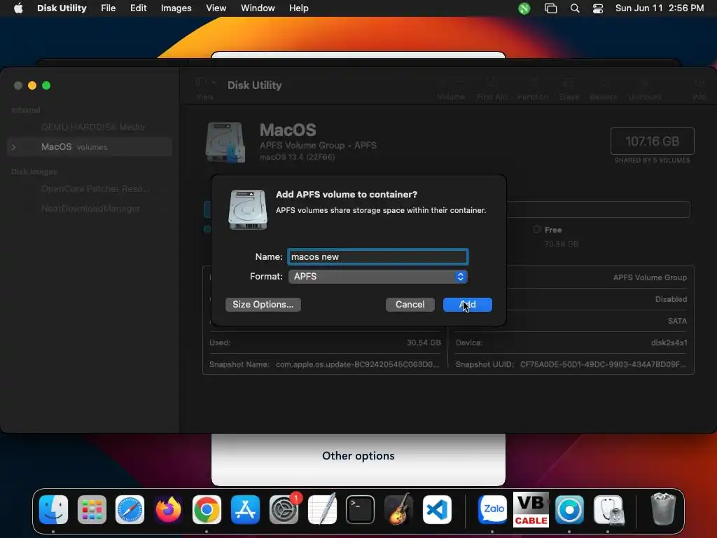Viewport: 717px width, 538px height.
Task: Click the Unmount toolbar button
Action: pos(645,88)
